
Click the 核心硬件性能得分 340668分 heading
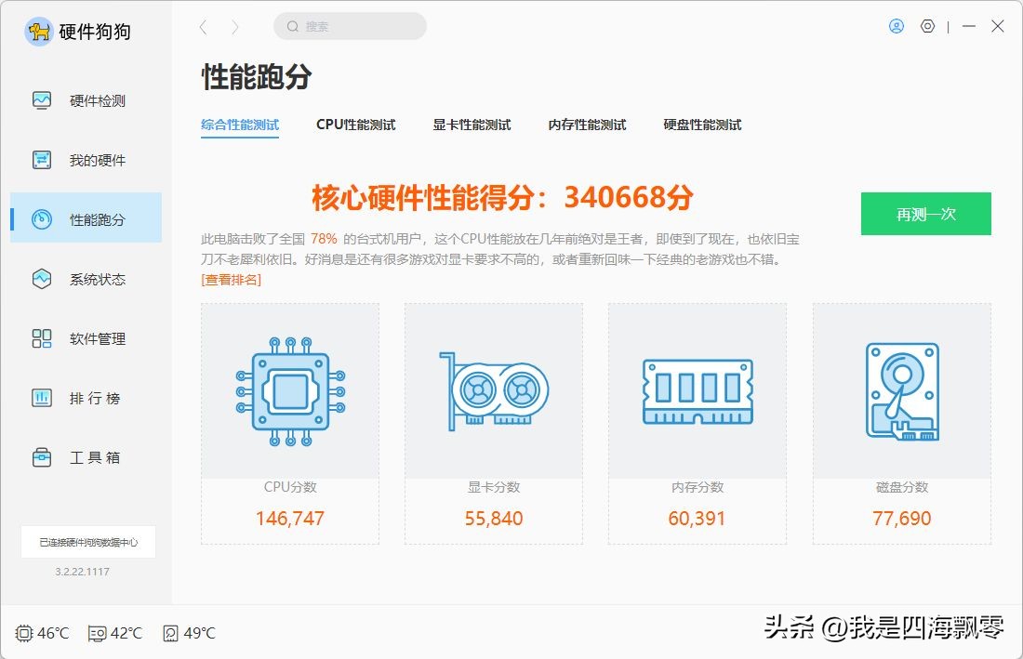(x=502, y=197)
